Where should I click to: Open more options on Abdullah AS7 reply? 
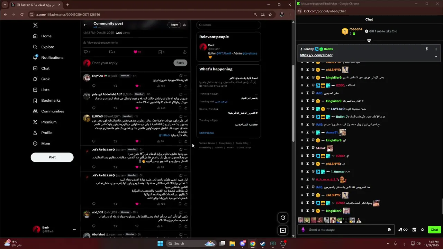(186, 94)
